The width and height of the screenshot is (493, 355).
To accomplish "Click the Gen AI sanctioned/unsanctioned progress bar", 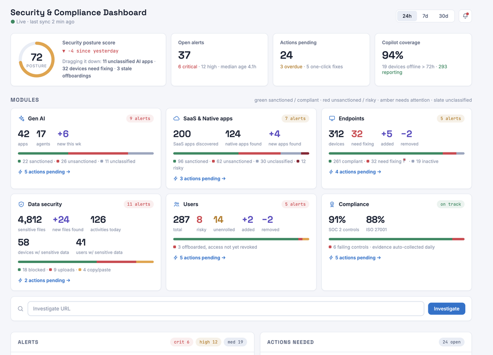I will (86, 153).
